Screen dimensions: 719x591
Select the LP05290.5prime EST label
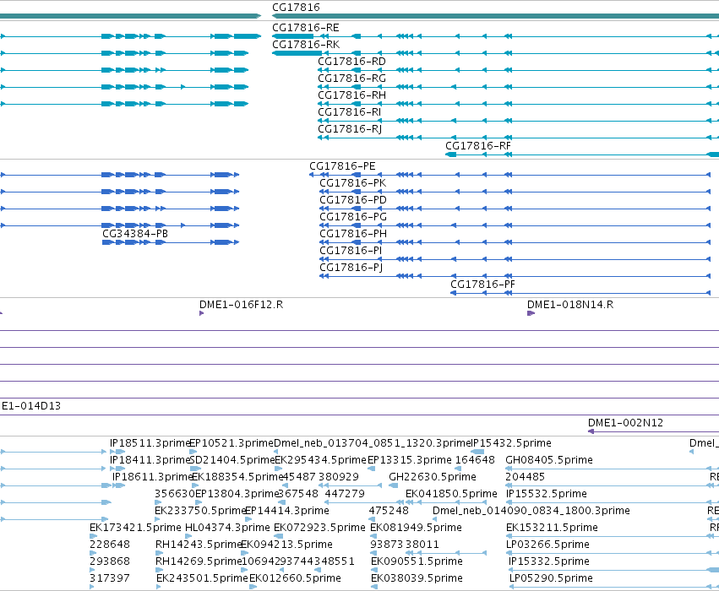point(551,578)
